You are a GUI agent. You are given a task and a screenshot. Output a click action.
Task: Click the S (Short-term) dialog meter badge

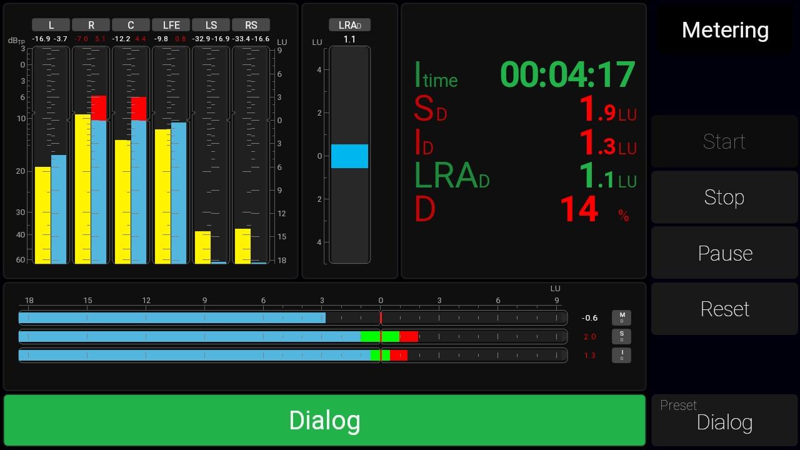pos(621,336)
